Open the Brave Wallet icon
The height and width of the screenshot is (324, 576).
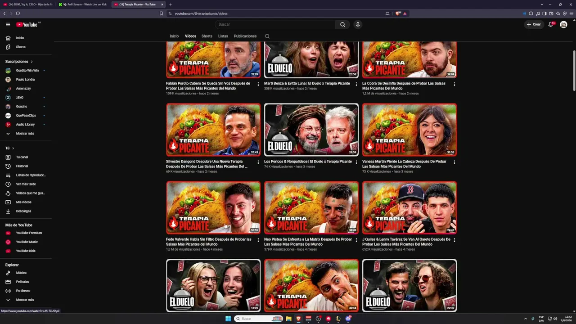551,13
